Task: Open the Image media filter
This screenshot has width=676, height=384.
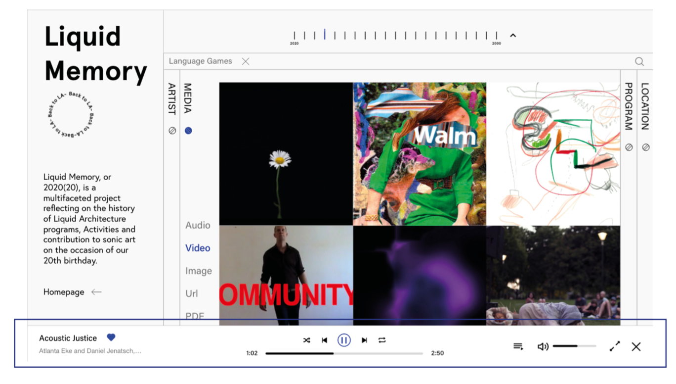Action: click(x=199, y=271)
